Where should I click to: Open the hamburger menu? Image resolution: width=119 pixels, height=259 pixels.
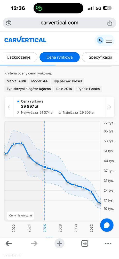tap(109, 40)
